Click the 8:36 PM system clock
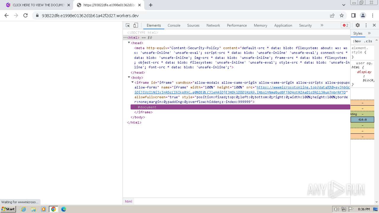 pos(364,209)
